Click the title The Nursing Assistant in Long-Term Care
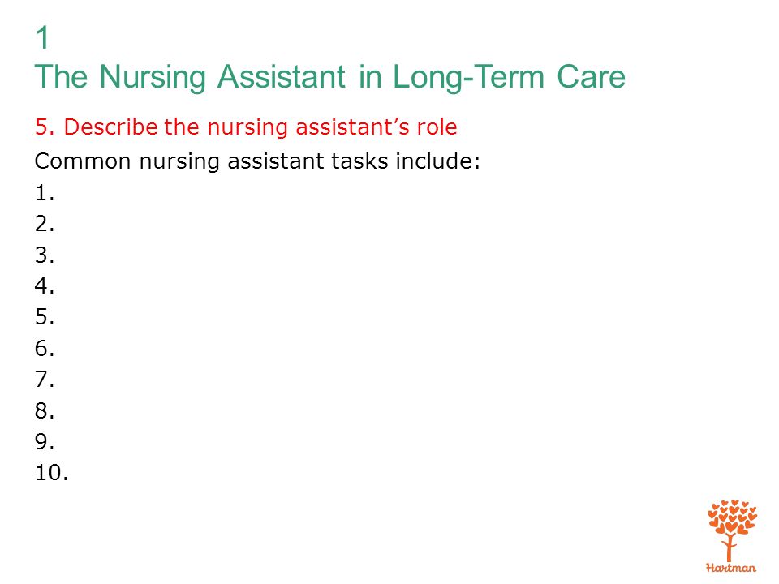The width and height of the screenshot is (779, 584). (x=330, y=78)
